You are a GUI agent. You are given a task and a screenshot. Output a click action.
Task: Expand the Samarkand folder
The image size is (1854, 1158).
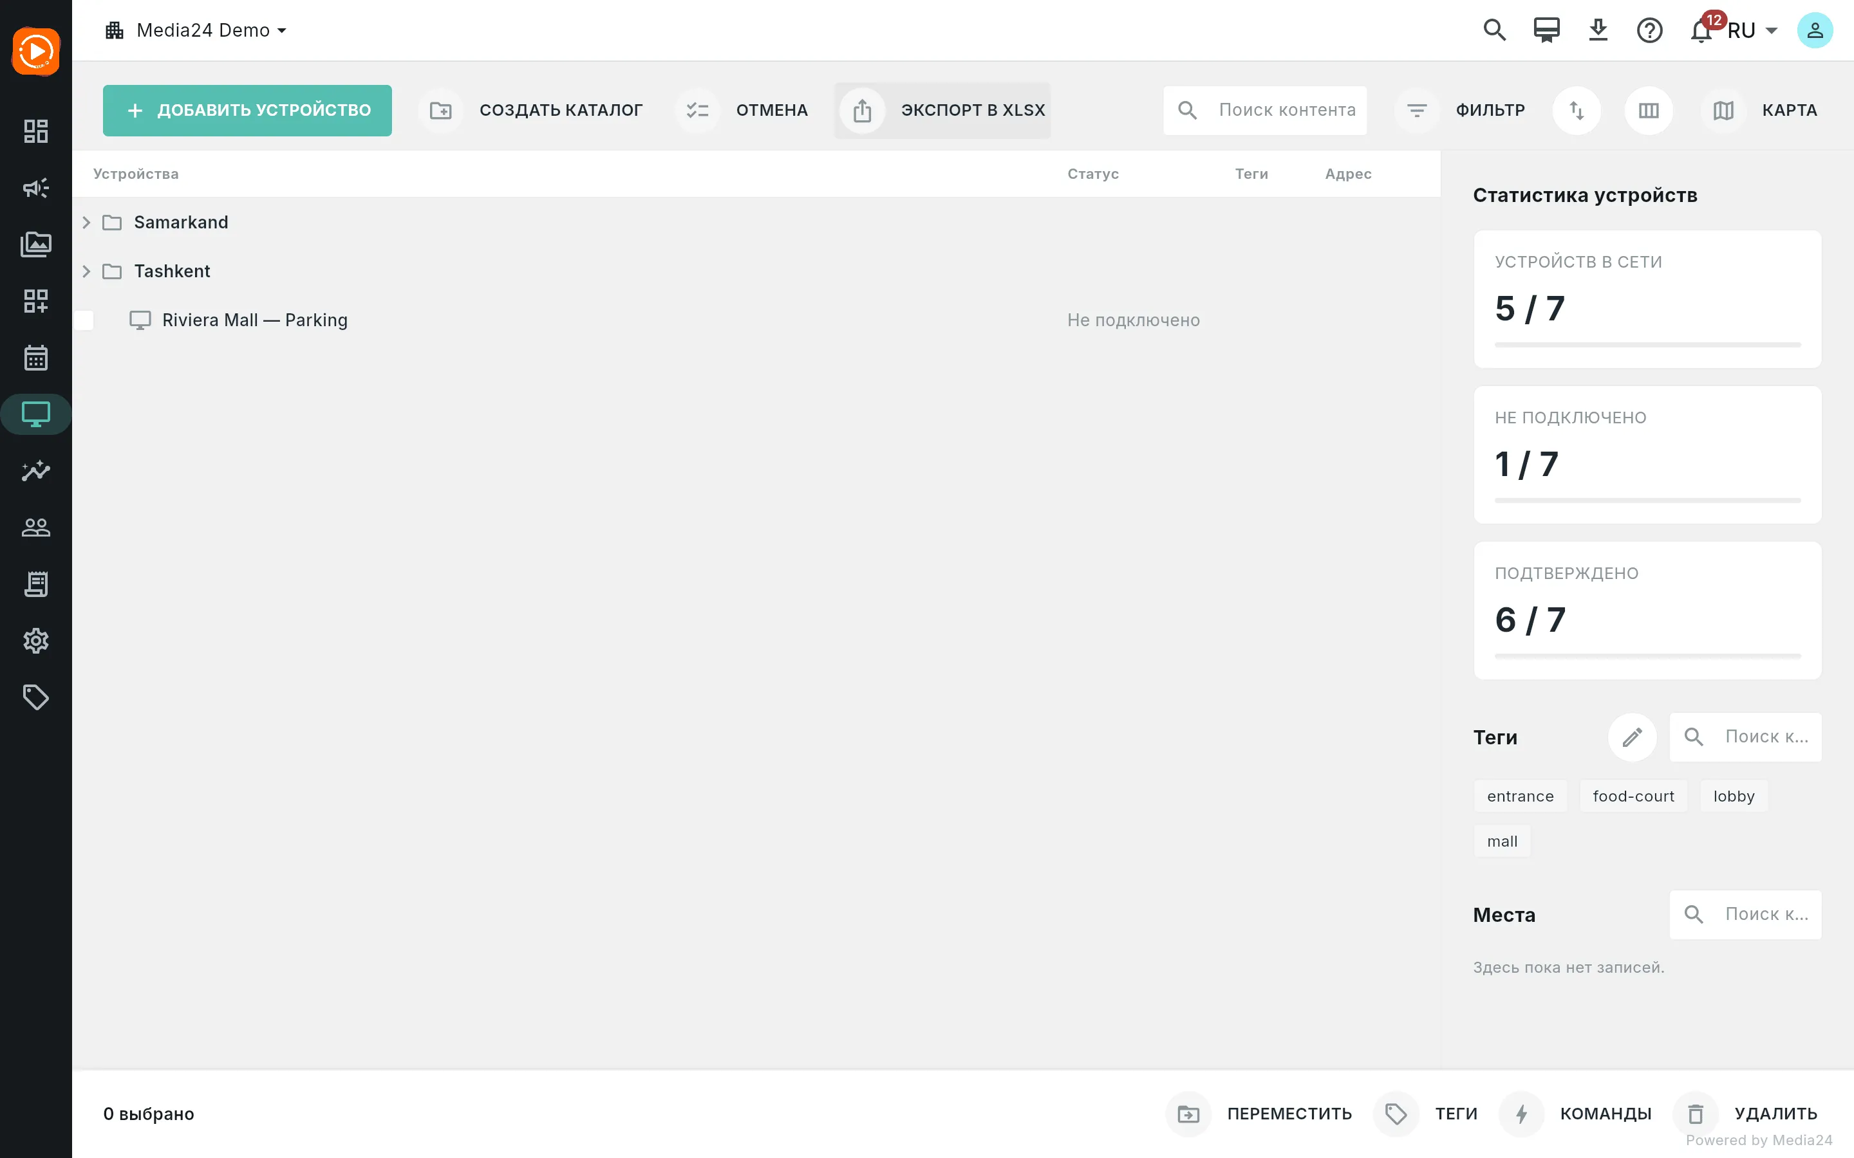tap(86, 222)
